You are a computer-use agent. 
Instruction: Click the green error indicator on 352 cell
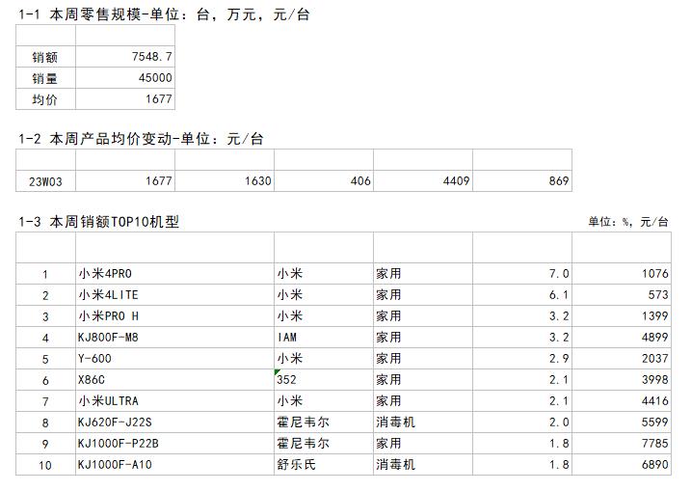click(x=277, y=372)
